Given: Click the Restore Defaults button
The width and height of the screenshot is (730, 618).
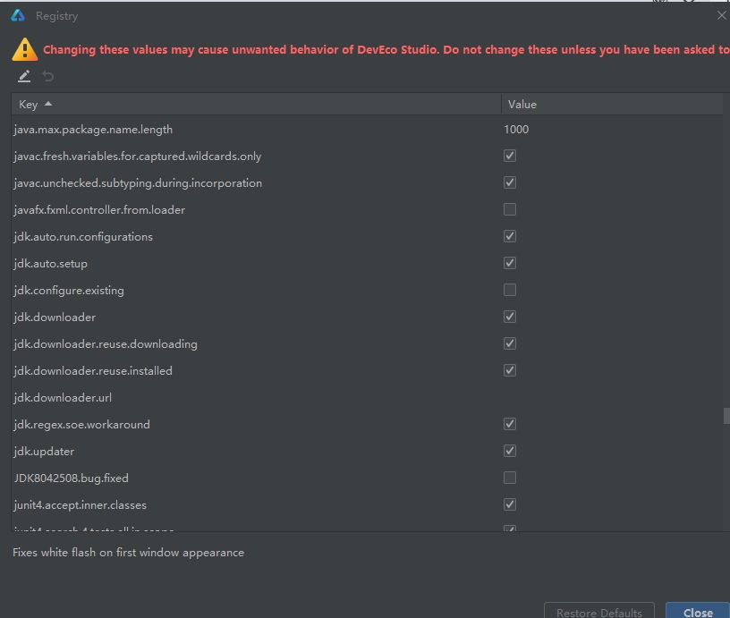Looking at the screenshot, I should [x=598, y=612].
